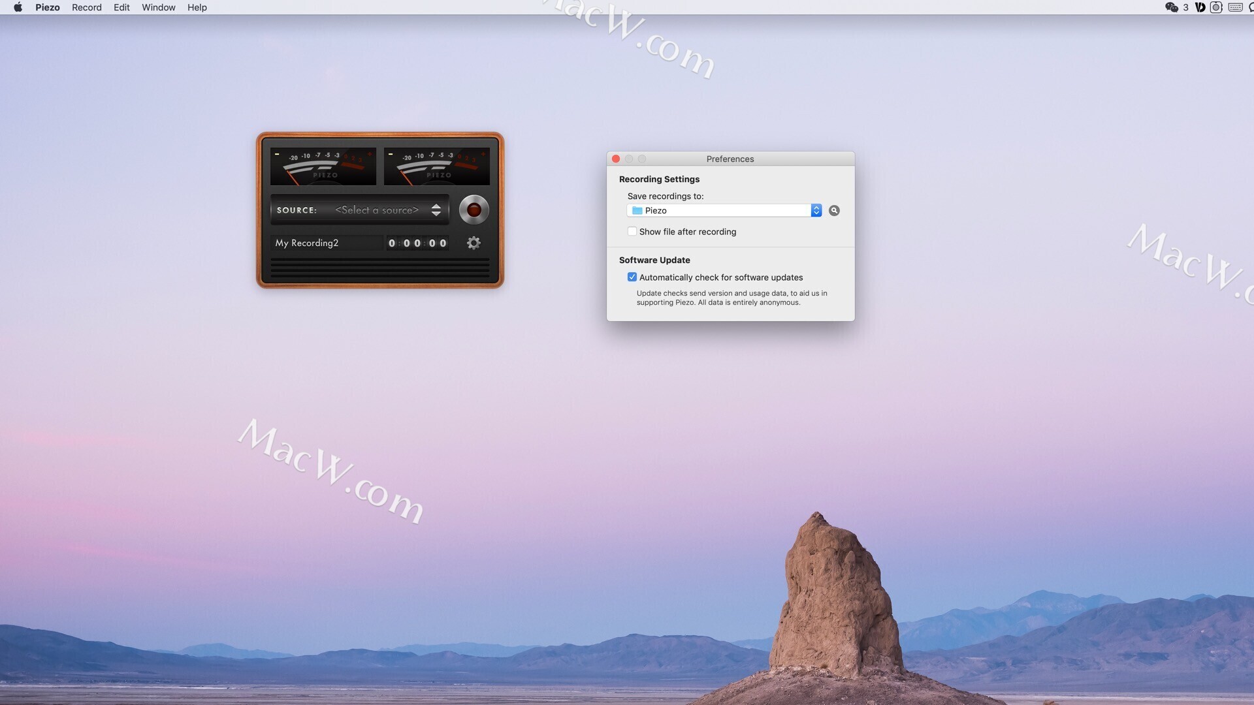The height and width of the screenshot is (705, 1254).
Task: Open the Window menu
Action: [159, 7]
